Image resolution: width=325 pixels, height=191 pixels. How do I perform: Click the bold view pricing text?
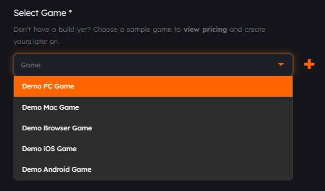(205, 29)
